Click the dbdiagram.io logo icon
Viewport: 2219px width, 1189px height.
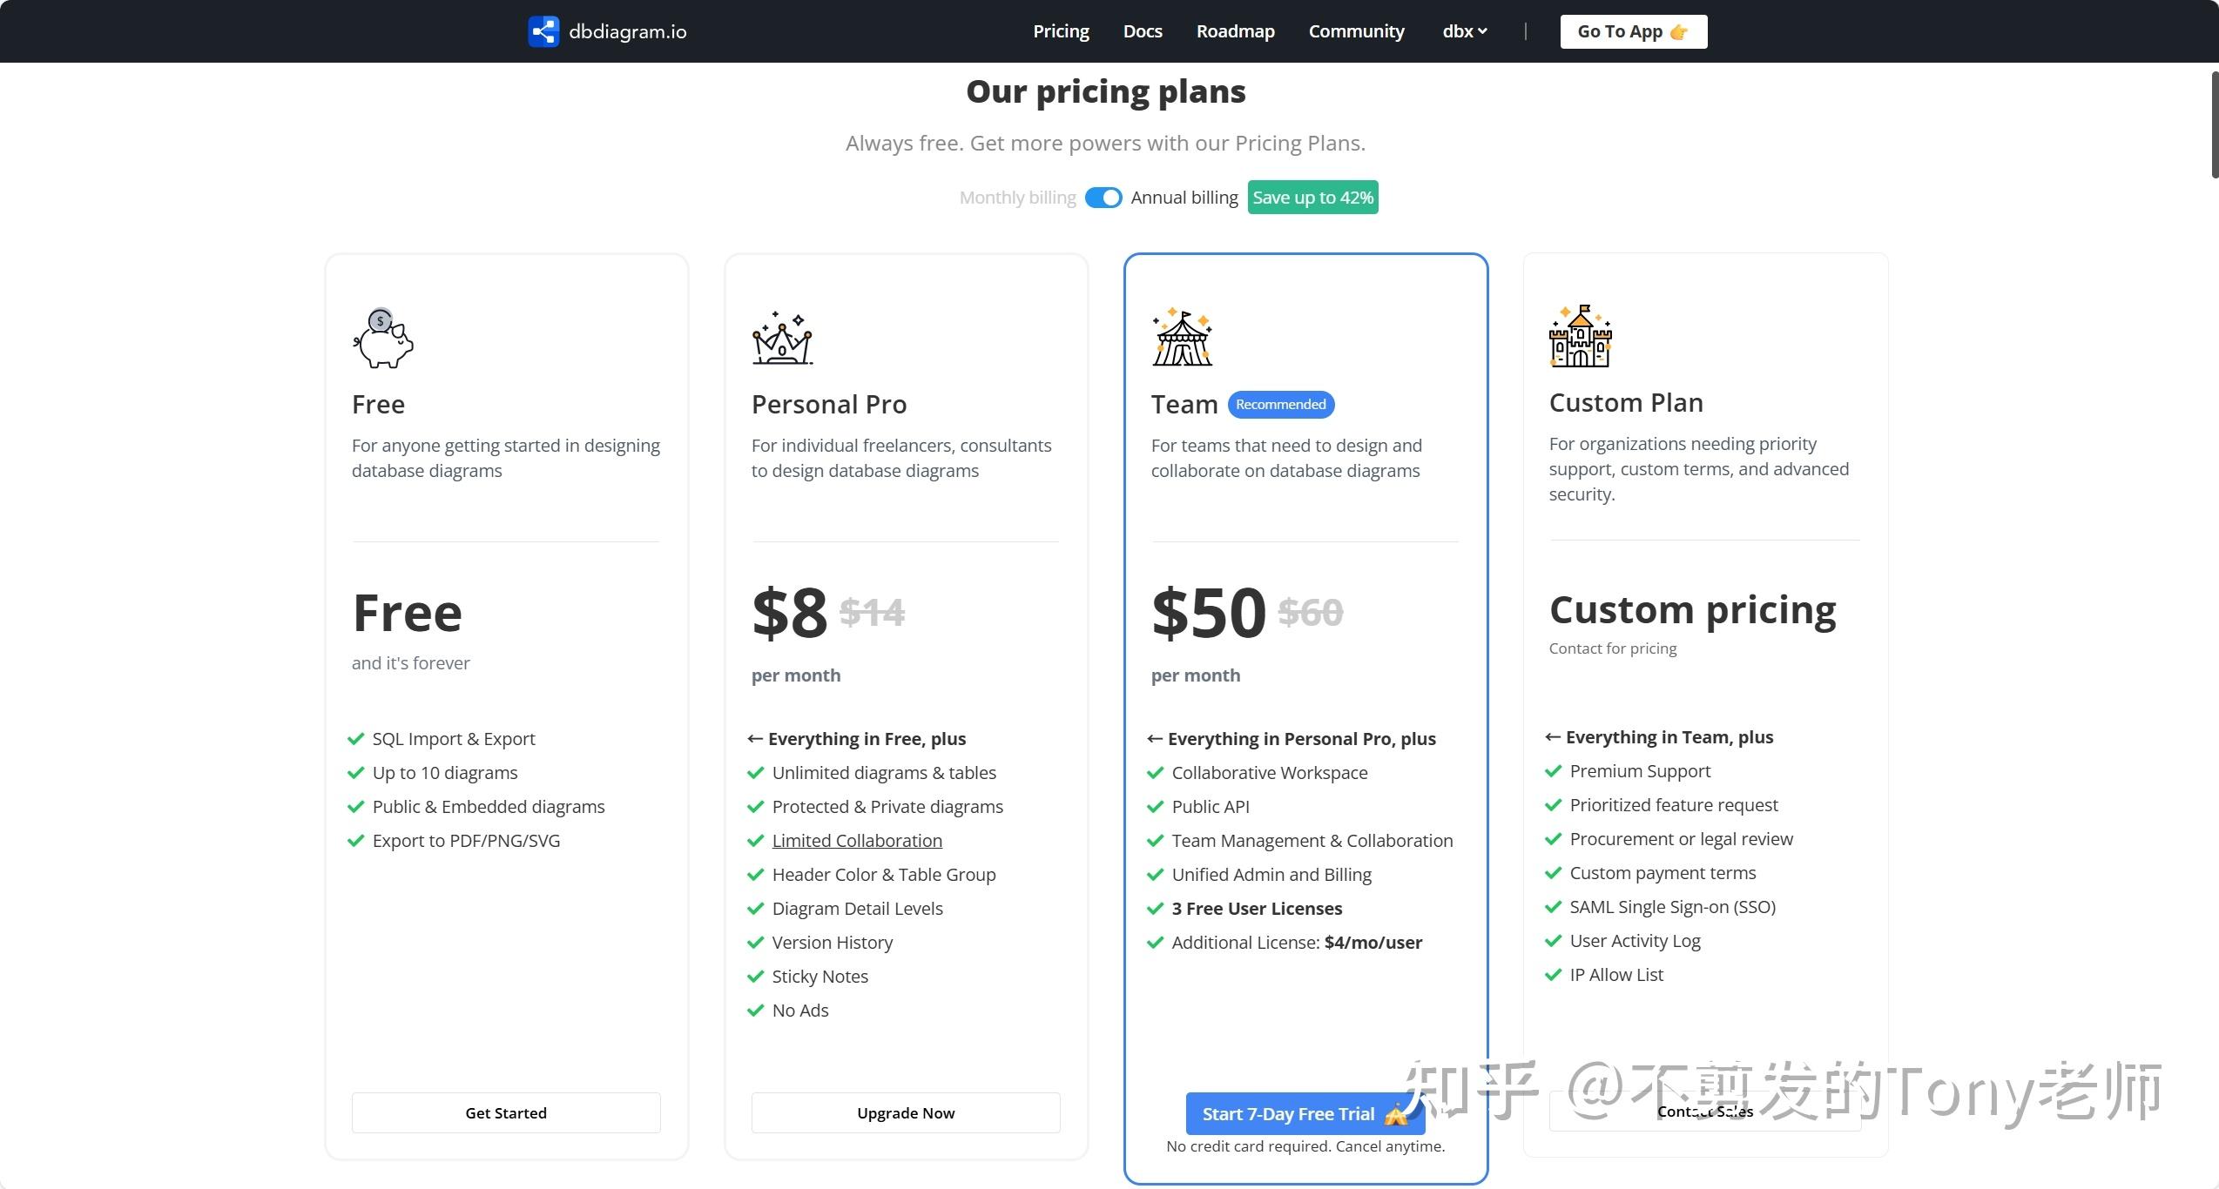543,31
